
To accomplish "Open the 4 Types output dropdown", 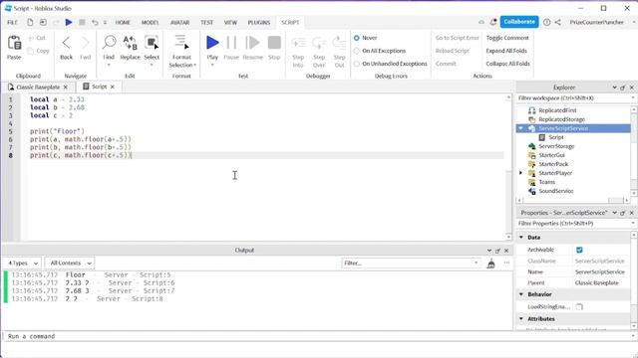I will 23,263.
